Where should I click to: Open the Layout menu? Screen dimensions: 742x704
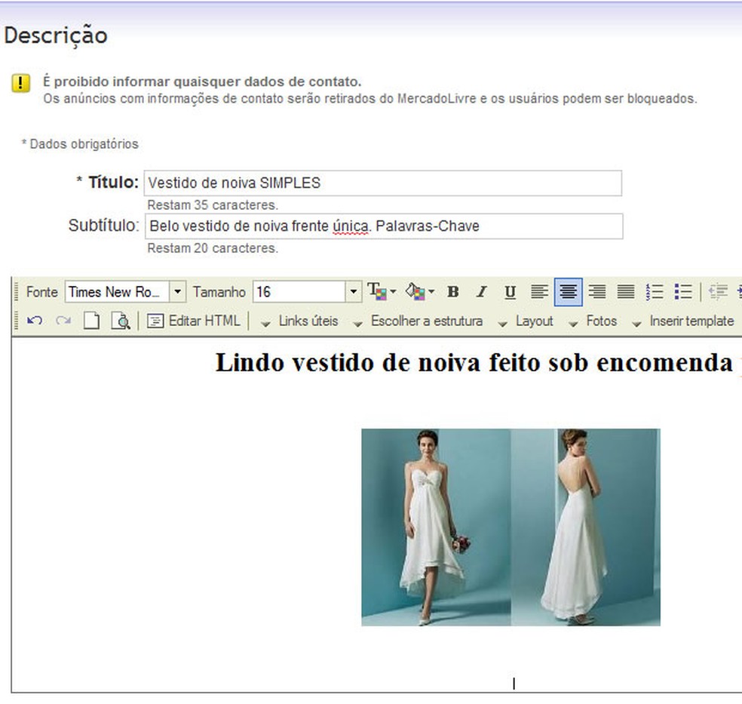(535, 321)
